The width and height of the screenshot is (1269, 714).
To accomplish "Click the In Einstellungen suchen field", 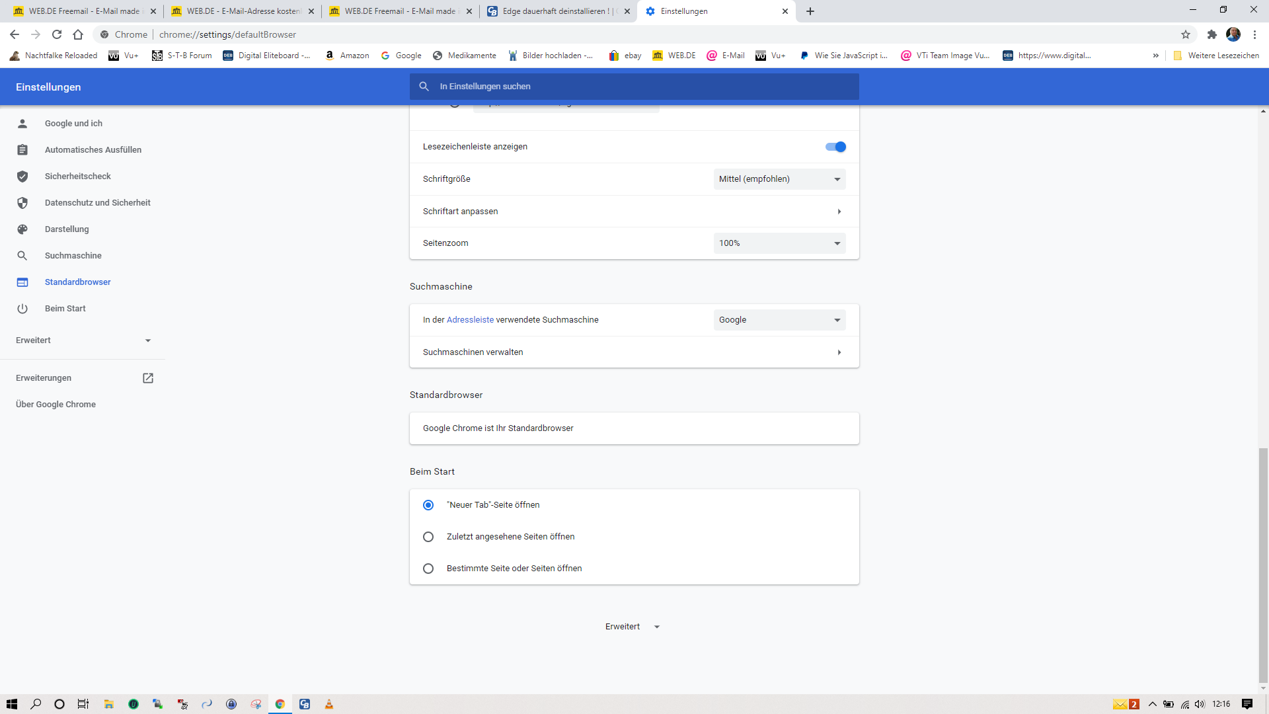I will pyautogui.click(x=634, y=86).
